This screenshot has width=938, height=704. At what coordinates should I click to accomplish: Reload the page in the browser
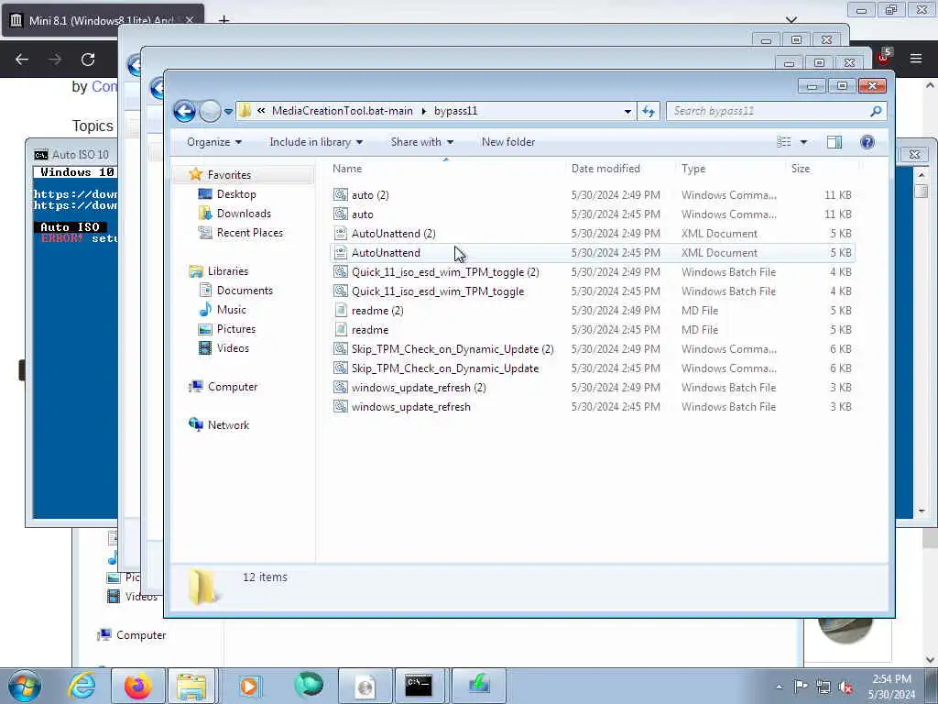[x=88, y=60]
